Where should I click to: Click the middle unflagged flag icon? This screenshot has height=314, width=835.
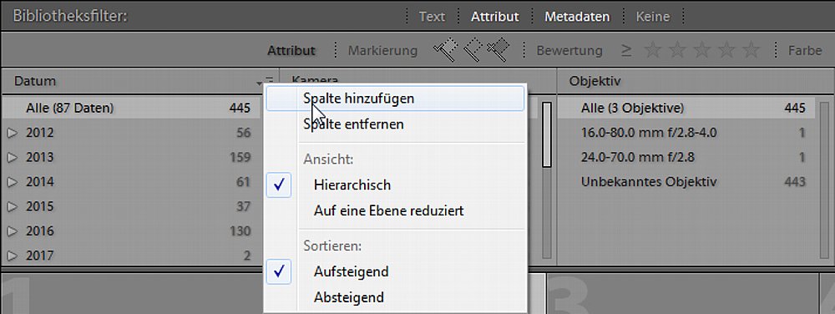[473, 50]
